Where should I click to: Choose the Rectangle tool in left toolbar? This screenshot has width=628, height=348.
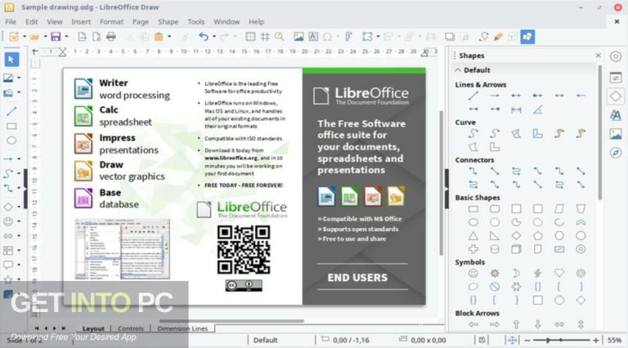tap(11, 126)
